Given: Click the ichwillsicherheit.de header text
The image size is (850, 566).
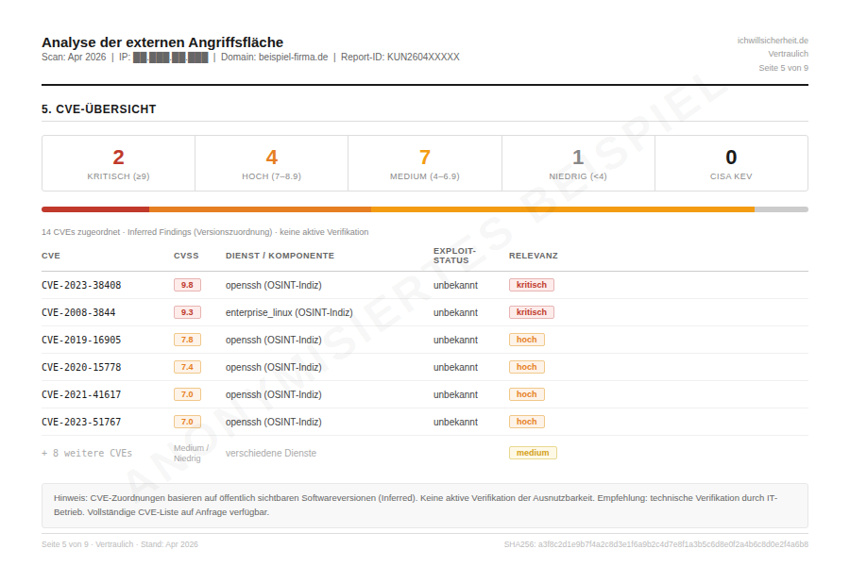Looking at the screenshot, I should pos(772,41).
